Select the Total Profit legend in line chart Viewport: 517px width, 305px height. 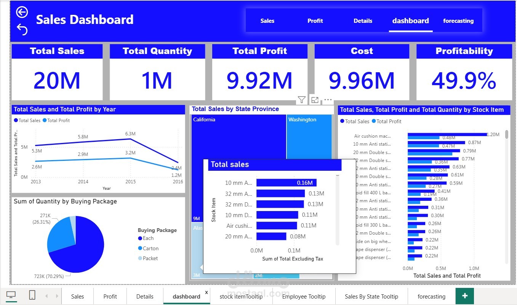coord(56,121)
